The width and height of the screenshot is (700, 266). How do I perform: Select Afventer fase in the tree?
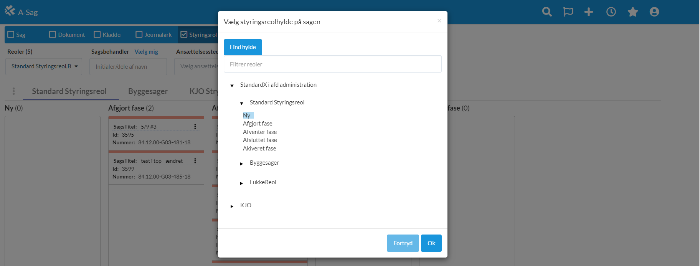click(260, 132)
